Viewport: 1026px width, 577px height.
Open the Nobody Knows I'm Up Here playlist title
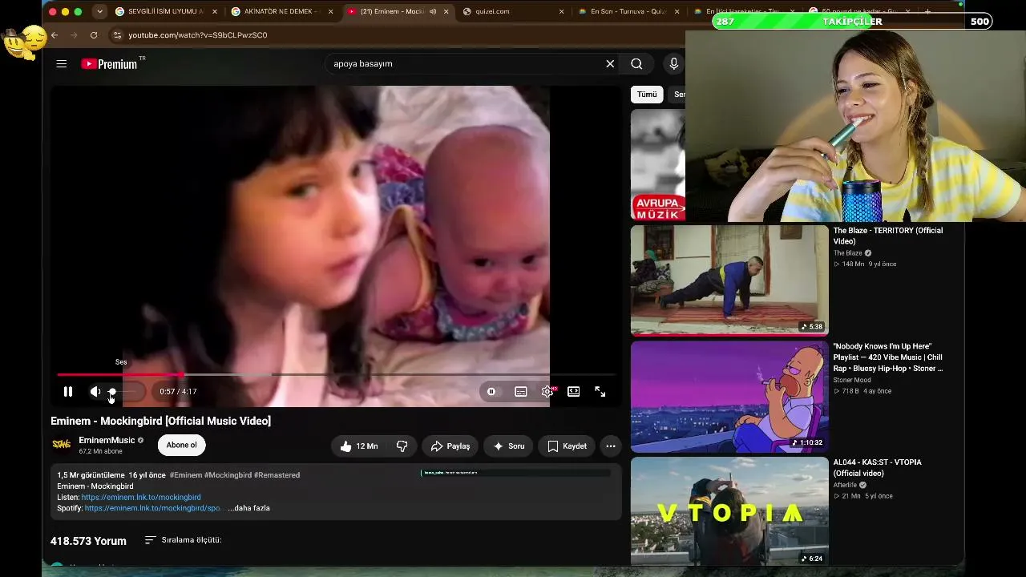888,357
